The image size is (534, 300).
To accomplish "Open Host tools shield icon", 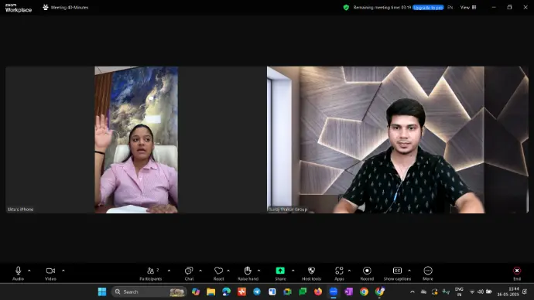I will [311, 273].
